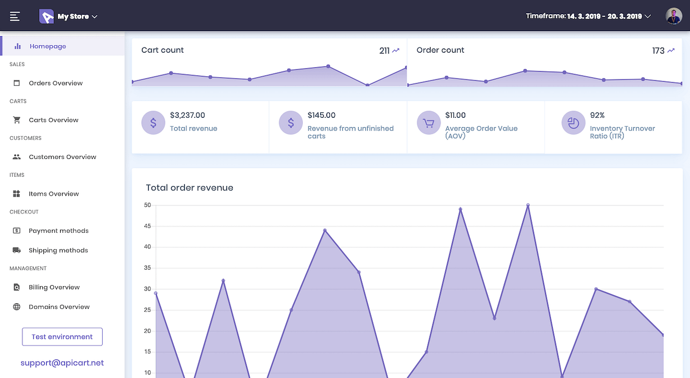Open the support@apicart.net email link
Viewport: 690px width, 378px height.
coord(62,362)
